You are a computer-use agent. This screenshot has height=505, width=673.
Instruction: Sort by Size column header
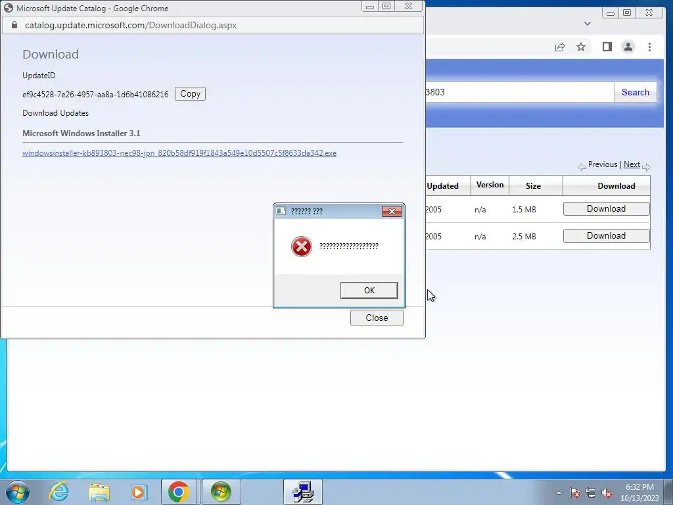click(x=533, y=186)
